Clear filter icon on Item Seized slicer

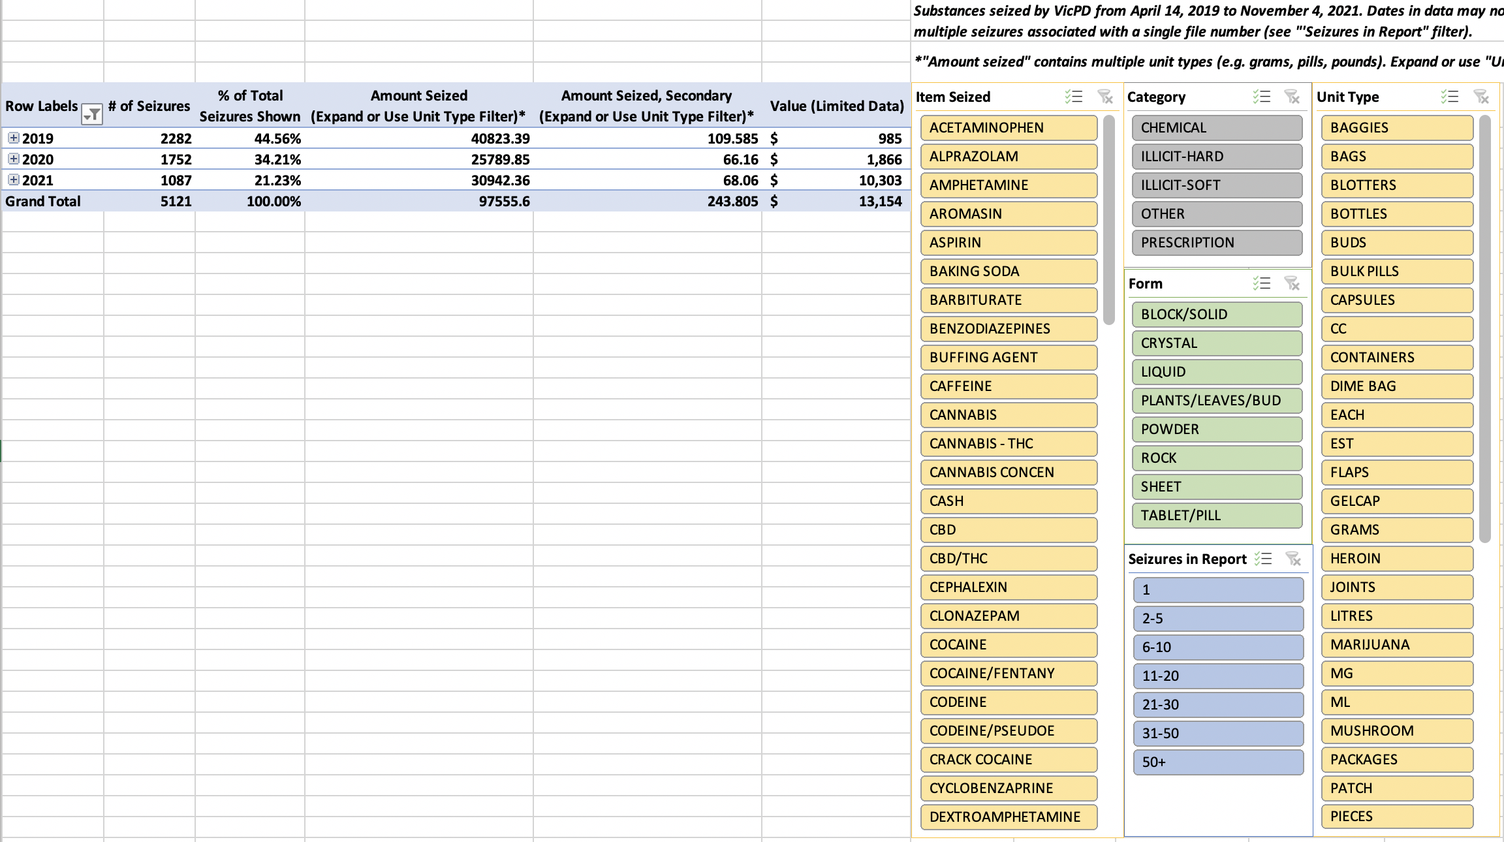click(1104, 97)
